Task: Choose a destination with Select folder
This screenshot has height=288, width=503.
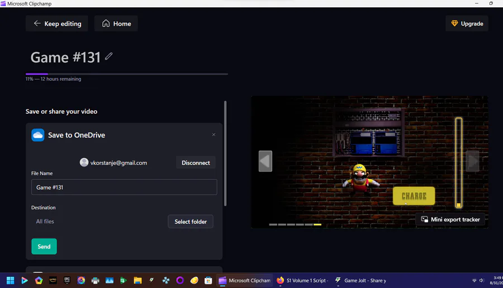Action: coord(191,222)
